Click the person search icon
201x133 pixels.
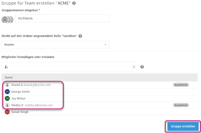(x=6, y=67)
